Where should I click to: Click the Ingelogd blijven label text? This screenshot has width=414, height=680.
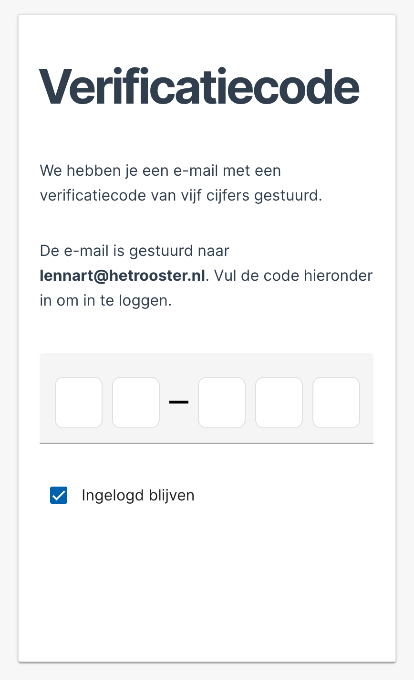coord(138,495)
